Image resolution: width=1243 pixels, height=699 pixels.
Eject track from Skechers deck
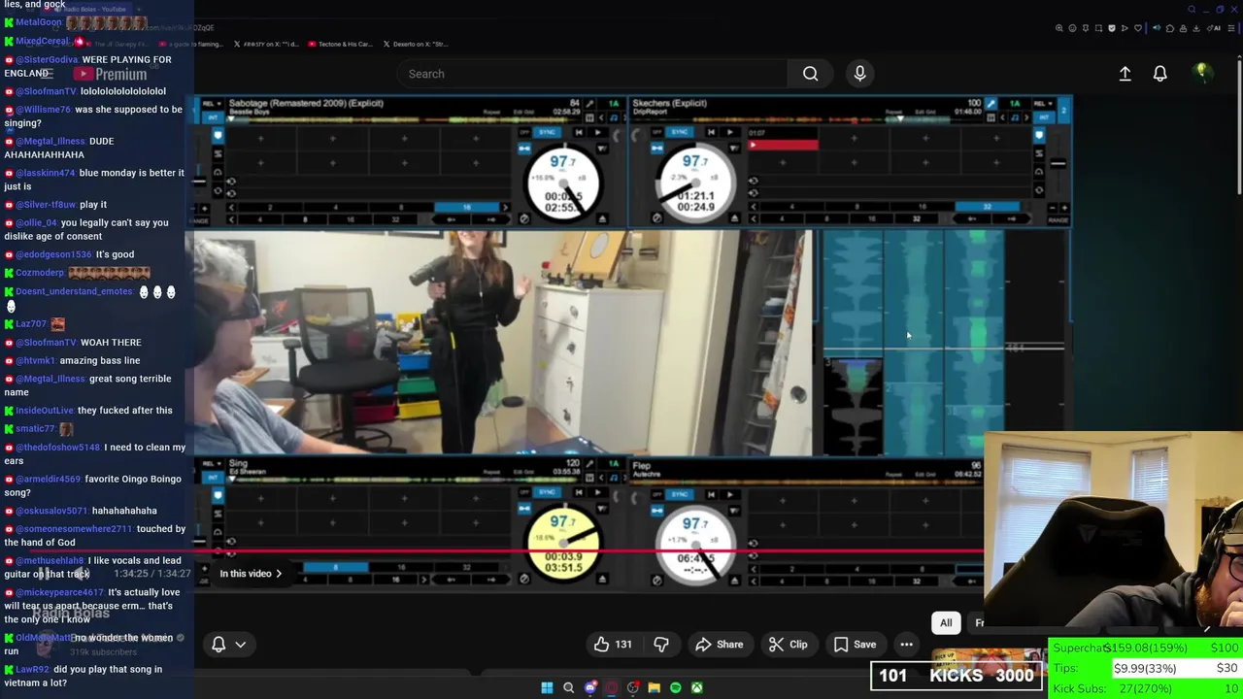[734, 217]
